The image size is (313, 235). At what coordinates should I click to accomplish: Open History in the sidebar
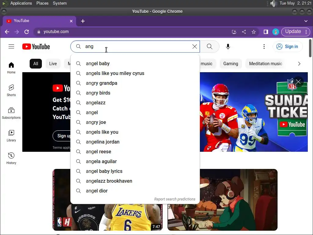[11, 159]
